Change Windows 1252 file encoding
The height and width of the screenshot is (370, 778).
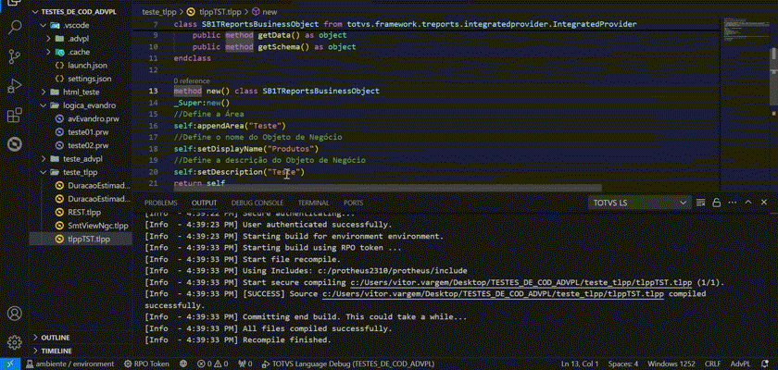click(671, 364)
